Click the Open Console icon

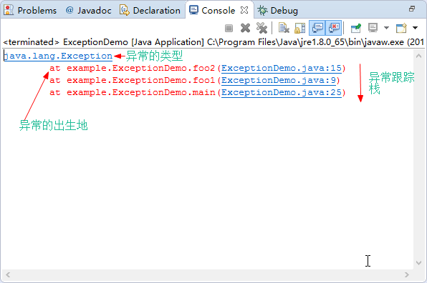coord(401,28)
